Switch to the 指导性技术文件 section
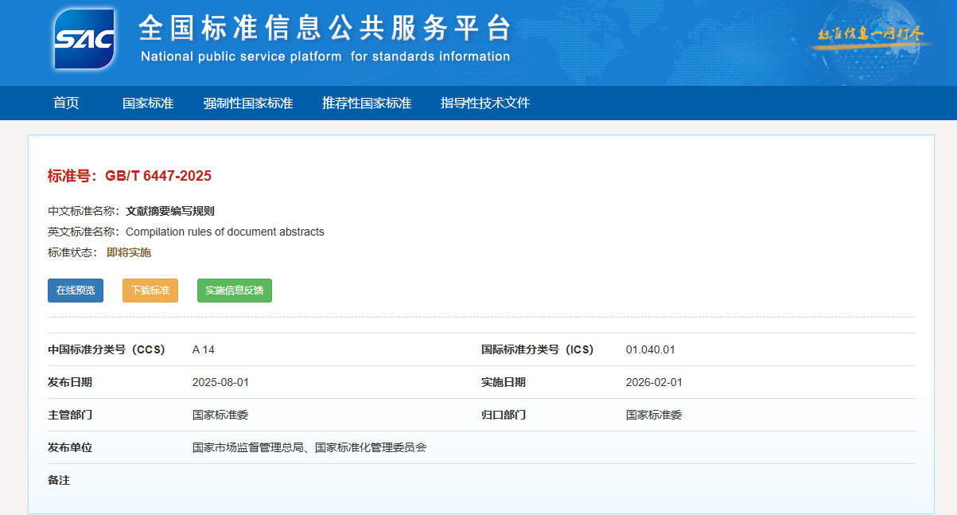This screenshot has width=957, height=515. pyautogui.click(x=484, y=103)
